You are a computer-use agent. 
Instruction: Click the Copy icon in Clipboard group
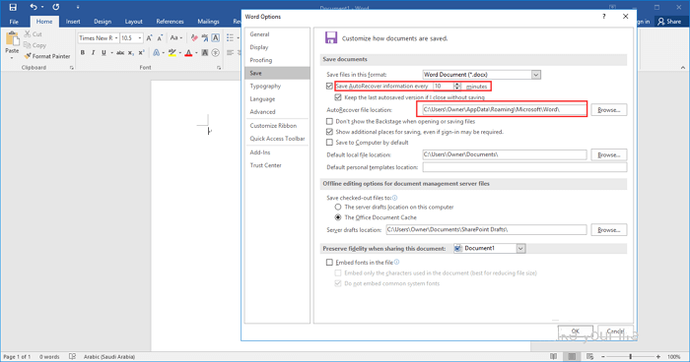tap(28, 45)
